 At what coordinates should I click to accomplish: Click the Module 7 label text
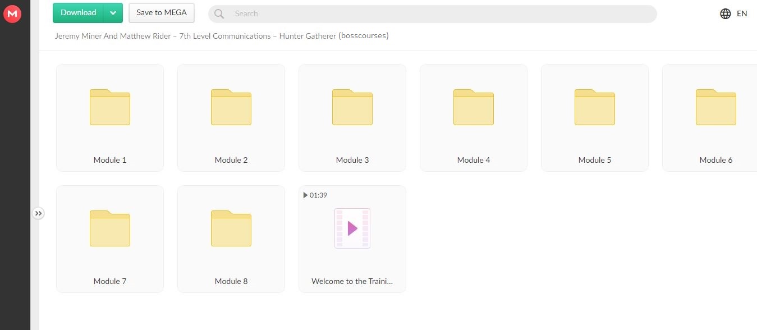click(x=110, y=281)
